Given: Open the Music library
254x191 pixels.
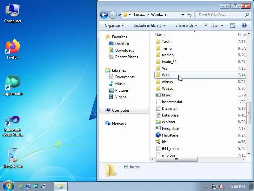Looking at the screenshot, I should pyautogui.click(x=120, y=84).
